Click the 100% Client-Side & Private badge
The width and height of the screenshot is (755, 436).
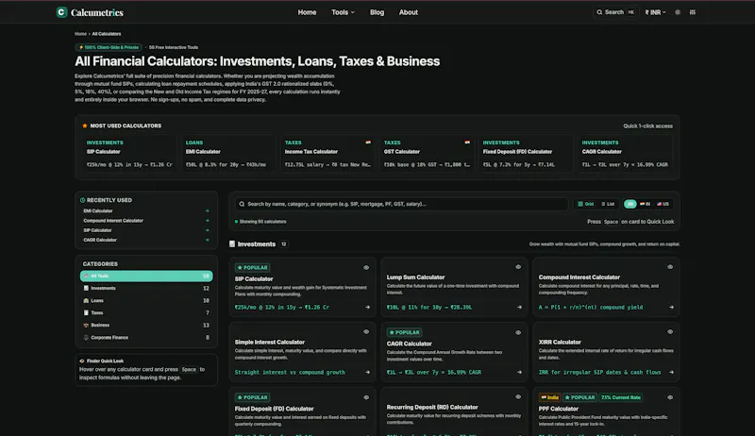coord(109,47)
